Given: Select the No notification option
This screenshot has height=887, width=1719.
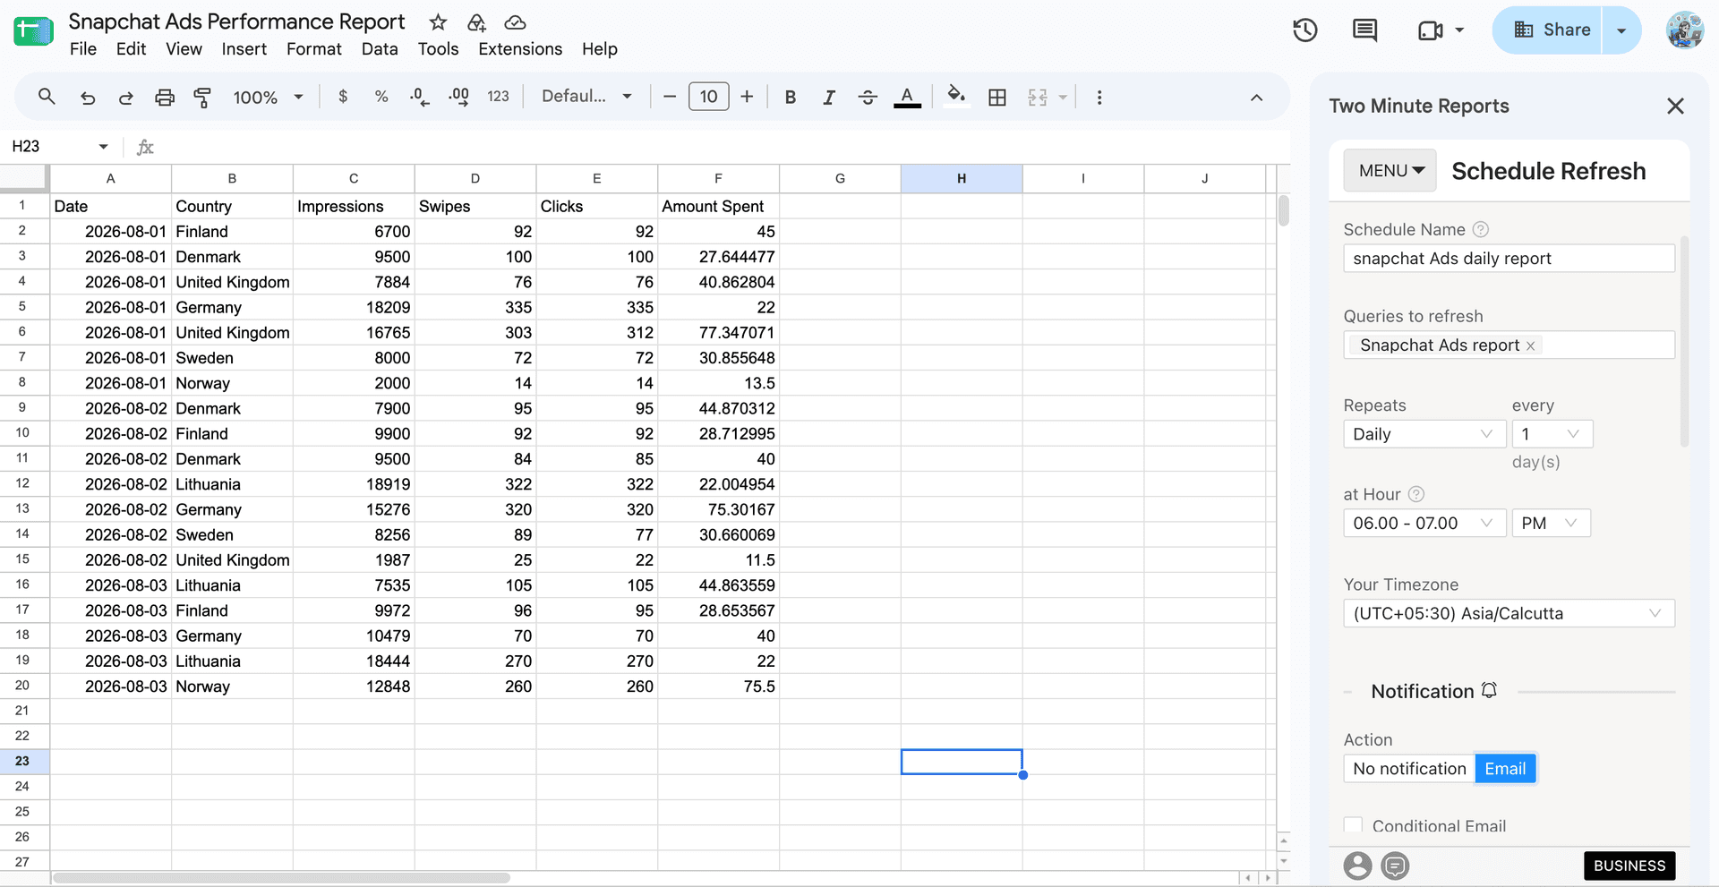Looking at the screenshot, I should pos(1409,769).
